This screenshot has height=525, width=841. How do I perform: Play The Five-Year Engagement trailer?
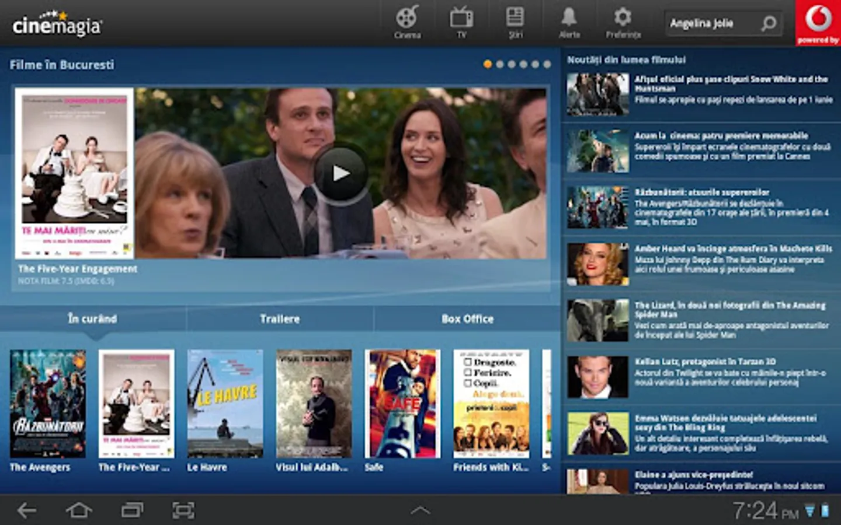click(340, 173)
